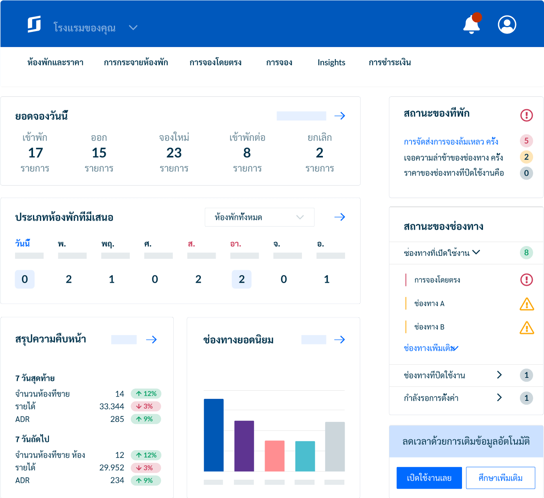Click red alert icon in สถานะของที่พัก
The height and width of the screenshot is (498, 544).
pyautogui.click(x=526, y=115)
